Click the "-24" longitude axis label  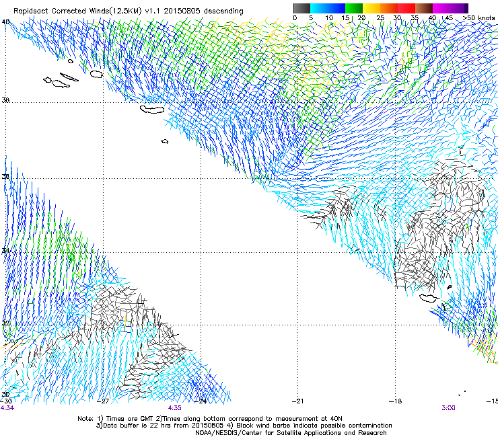[201, 401]
